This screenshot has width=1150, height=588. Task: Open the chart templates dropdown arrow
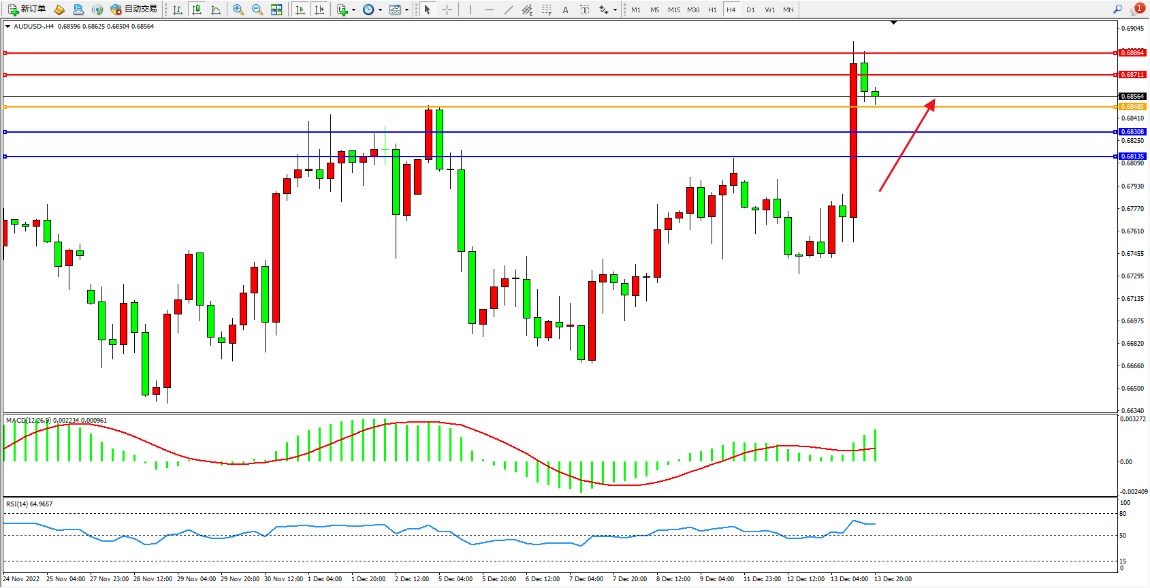click(406, 10)
